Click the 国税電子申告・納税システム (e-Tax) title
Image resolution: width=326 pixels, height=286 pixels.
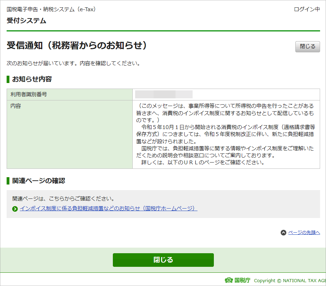pyautogui.click(x=51, y=9)
